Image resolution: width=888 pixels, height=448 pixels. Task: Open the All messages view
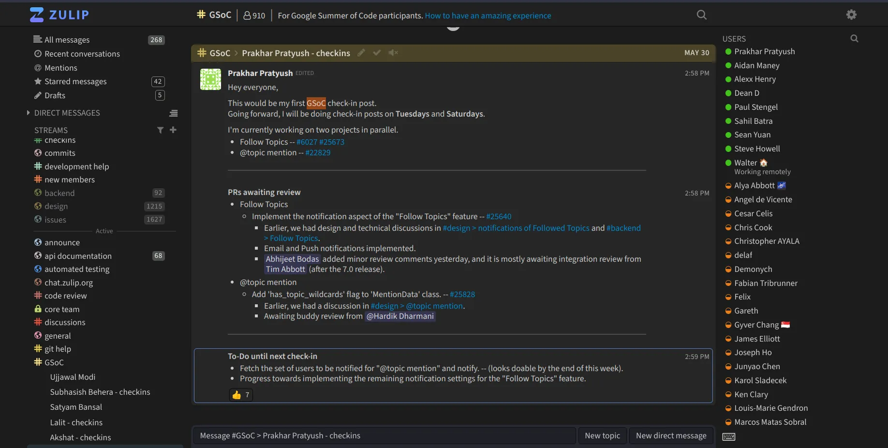[x=67, y=40]
